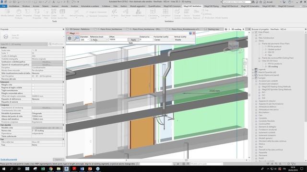Open Word from the taskbar

coord(82,169)
